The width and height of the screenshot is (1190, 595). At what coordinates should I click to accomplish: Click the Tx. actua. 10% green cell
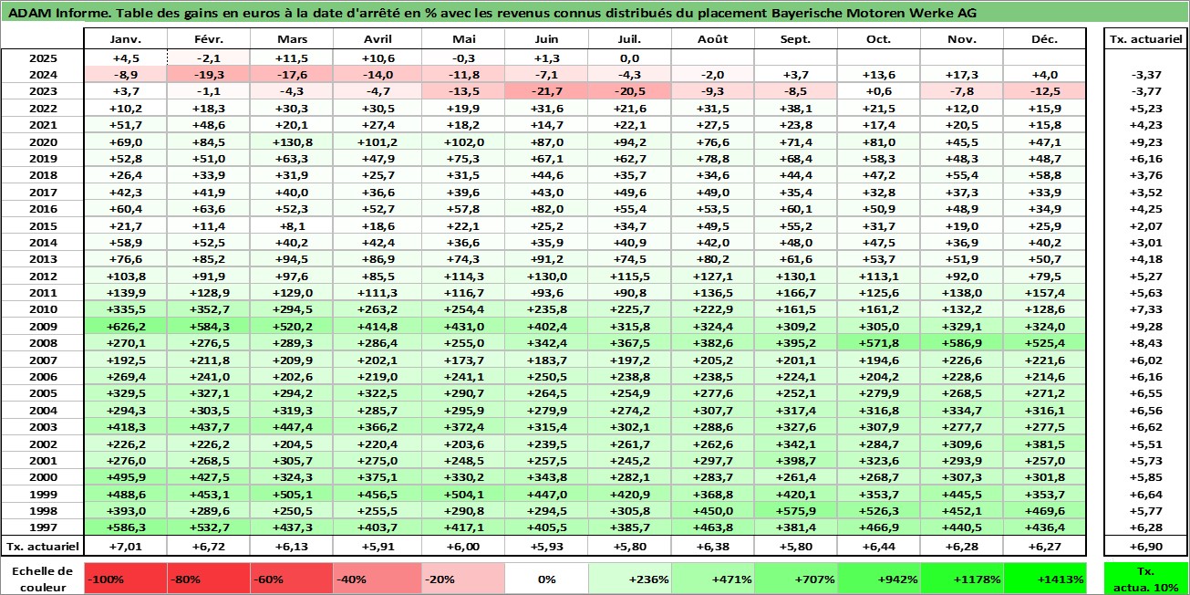(1143, 579)
